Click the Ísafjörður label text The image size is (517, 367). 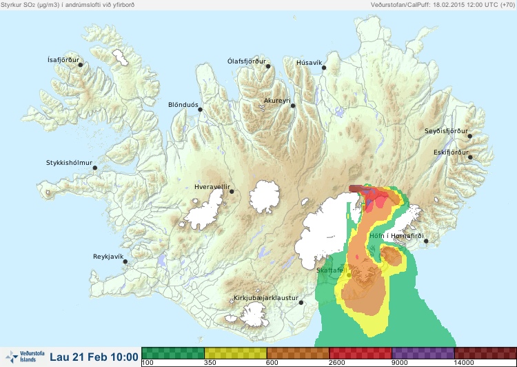pyautogui.click(x=63, y=60)
